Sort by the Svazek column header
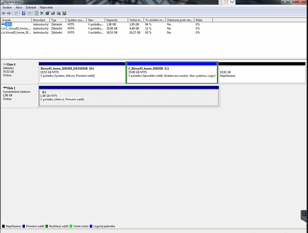This screenshot has width=308, height=233. coord(16,20)
